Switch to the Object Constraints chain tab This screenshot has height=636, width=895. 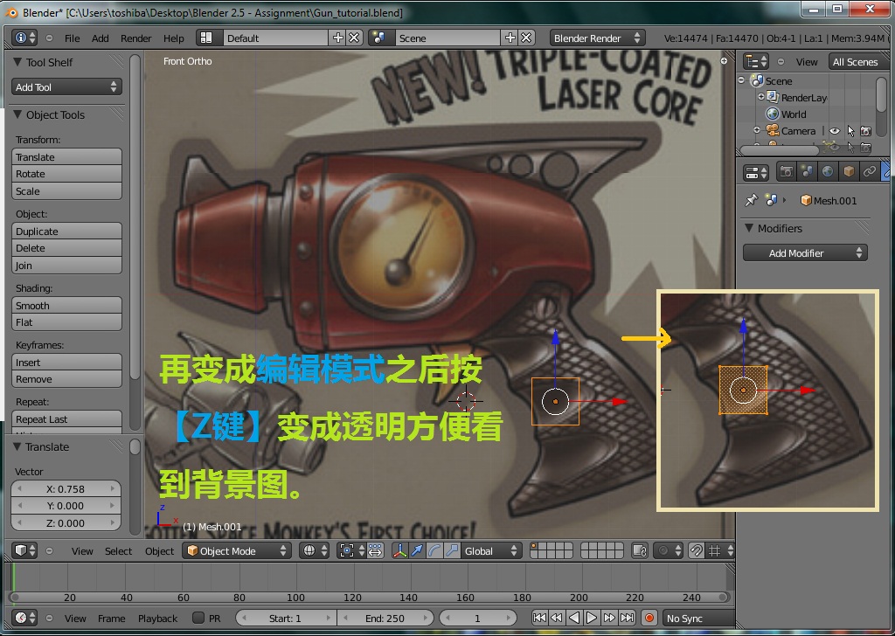tap(870, 171)
